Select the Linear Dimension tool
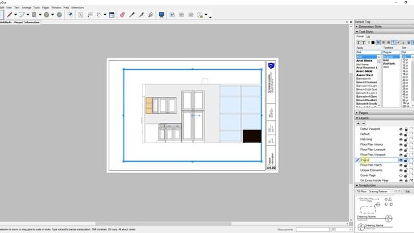 point(99,15)
